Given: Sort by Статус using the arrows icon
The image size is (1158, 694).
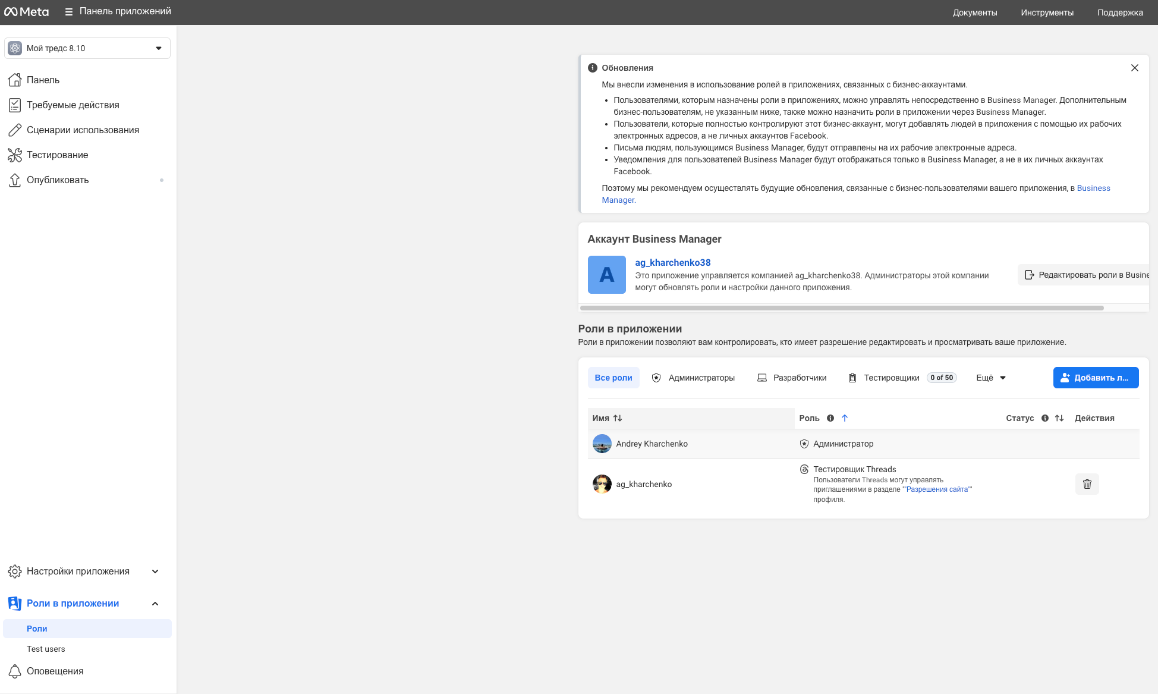Looking at the screenshot, I should (x=1059, y=418).
